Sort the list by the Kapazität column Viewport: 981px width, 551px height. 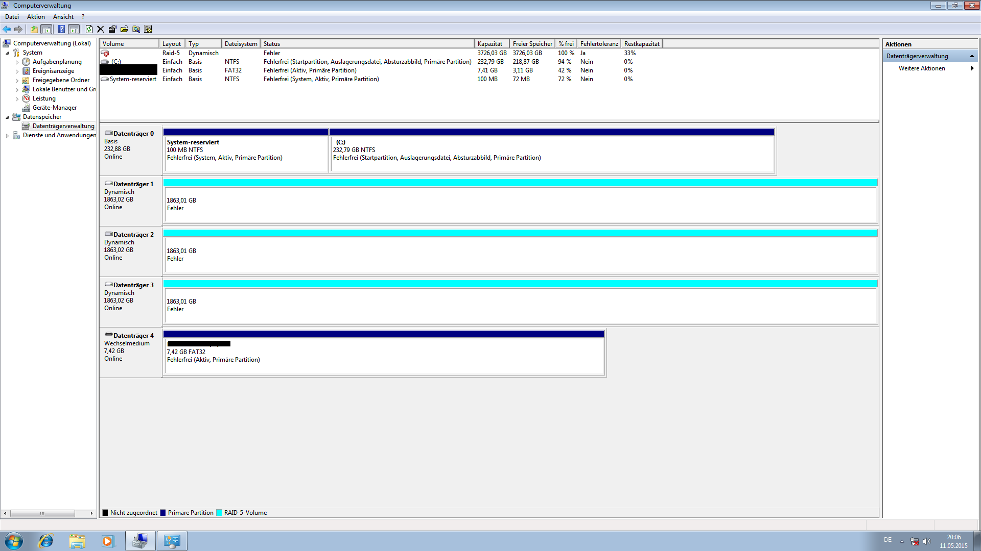(x=491, y=44)
